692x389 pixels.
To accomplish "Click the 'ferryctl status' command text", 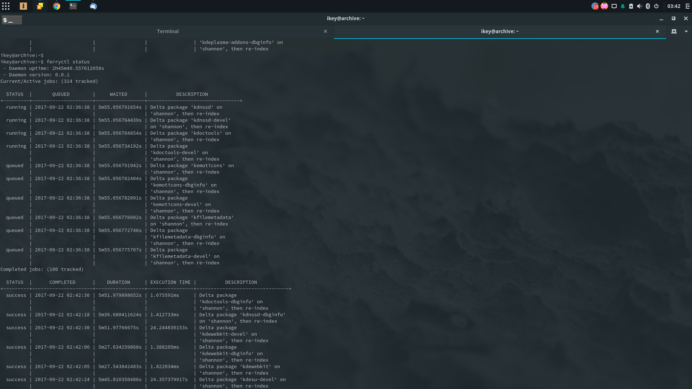I will tap(68, 62).
